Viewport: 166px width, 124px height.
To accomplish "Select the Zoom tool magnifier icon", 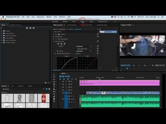I will [54, 101].
